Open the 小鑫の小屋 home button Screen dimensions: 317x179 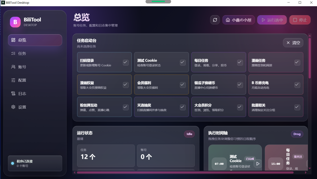pos(238,20)
